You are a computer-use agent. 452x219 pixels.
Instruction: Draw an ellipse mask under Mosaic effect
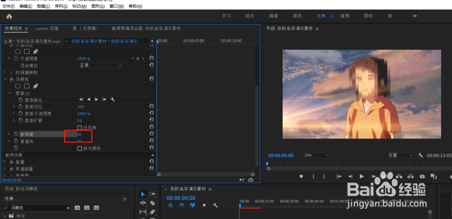[18, 86]
